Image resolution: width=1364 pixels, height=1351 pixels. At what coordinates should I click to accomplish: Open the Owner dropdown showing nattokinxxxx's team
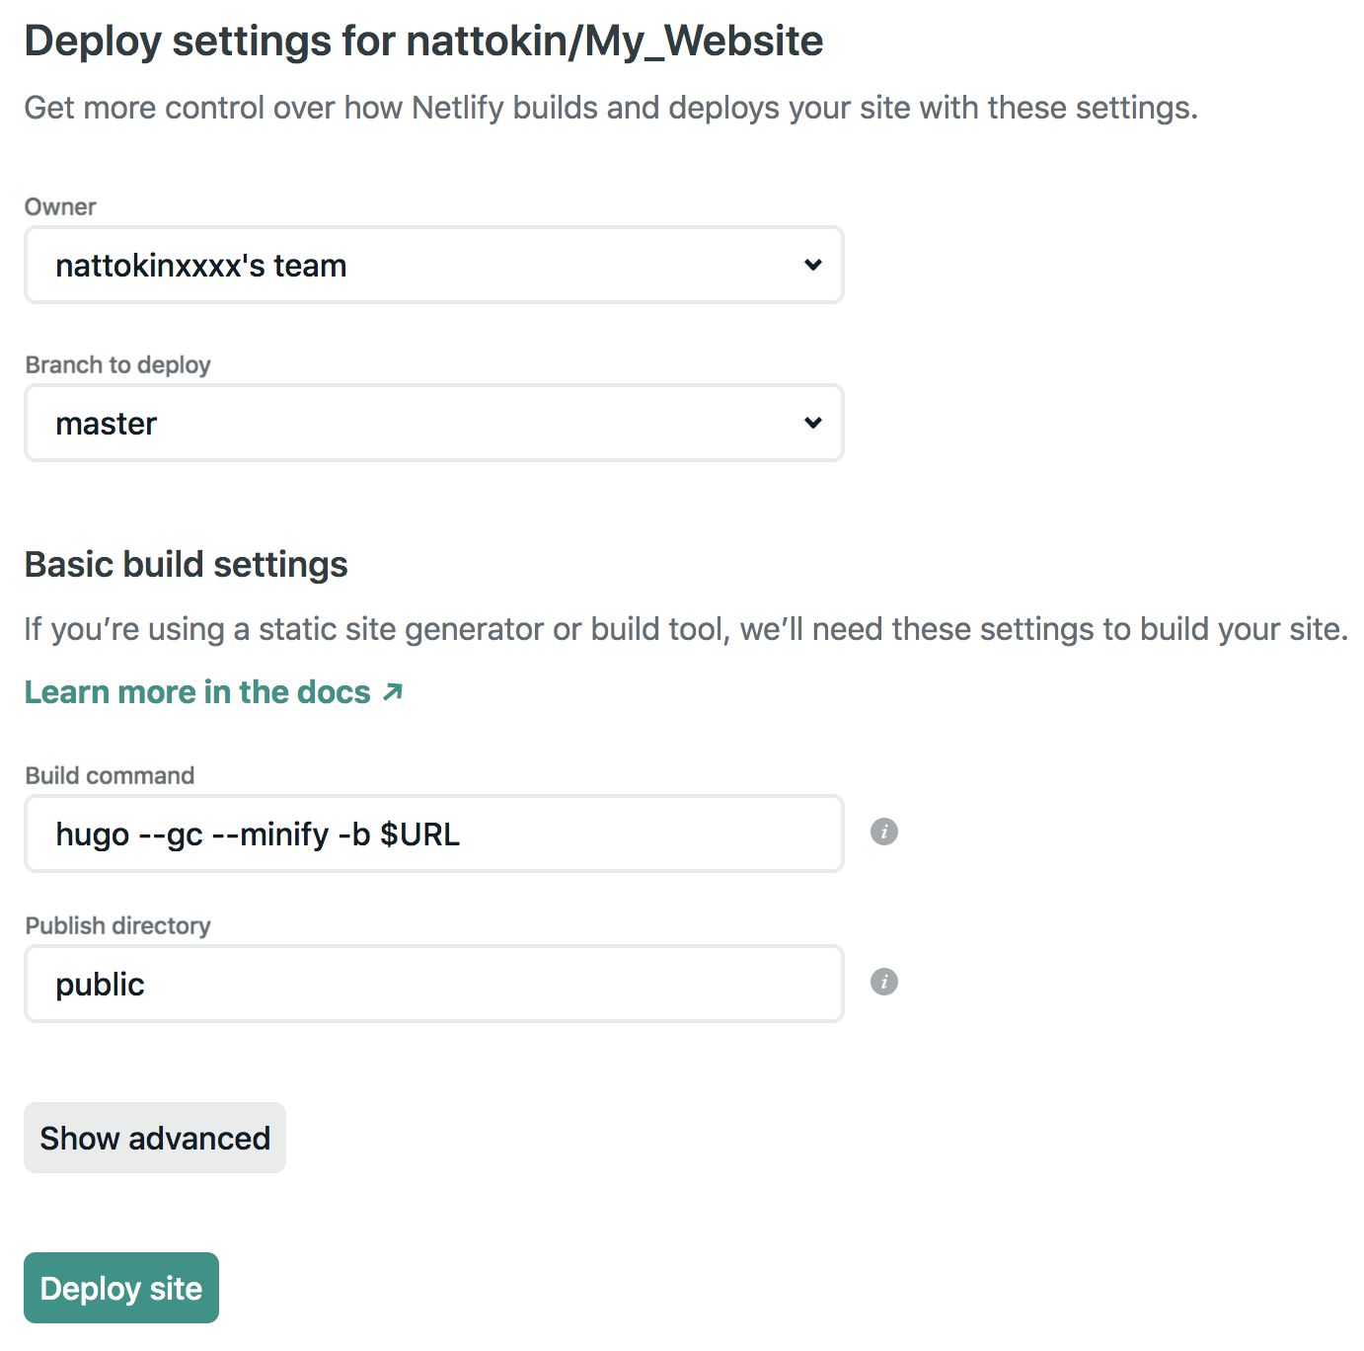coord(433,265)
